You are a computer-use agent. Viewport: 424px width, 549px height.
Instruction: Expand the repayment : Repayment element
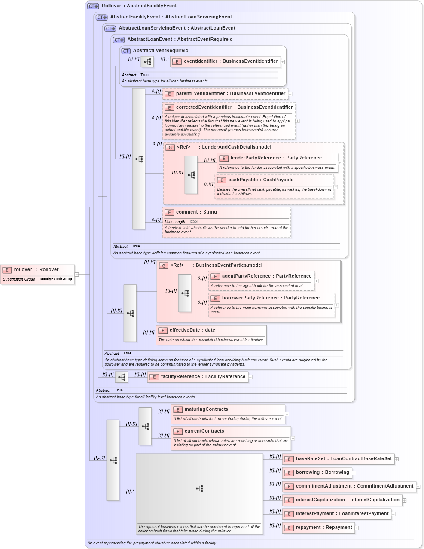tap(356, 528)
